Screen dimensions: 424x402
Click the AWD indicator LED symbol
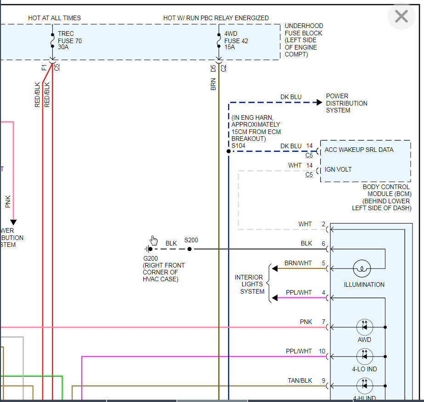pyautogui.click(x=364, y=327)
